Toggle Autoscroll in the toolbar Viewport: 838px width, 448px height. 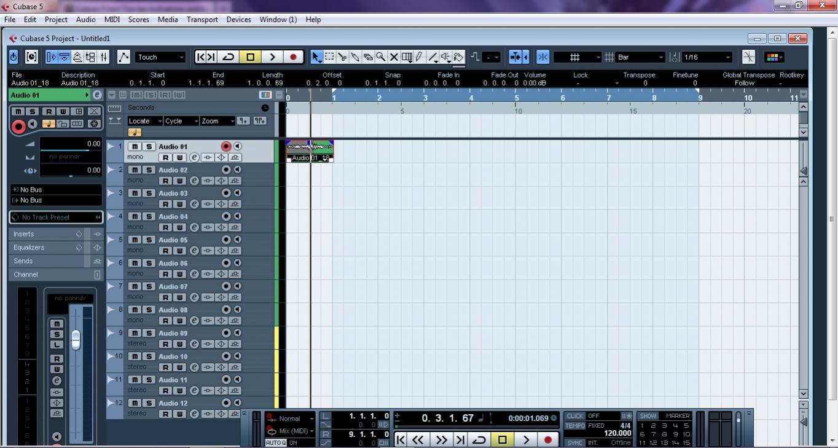click(x=515, y=57)
